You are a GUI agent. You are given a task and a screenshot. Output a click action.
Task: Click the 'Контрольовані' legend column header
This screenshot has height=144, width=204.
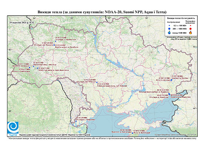pos(174,22)
